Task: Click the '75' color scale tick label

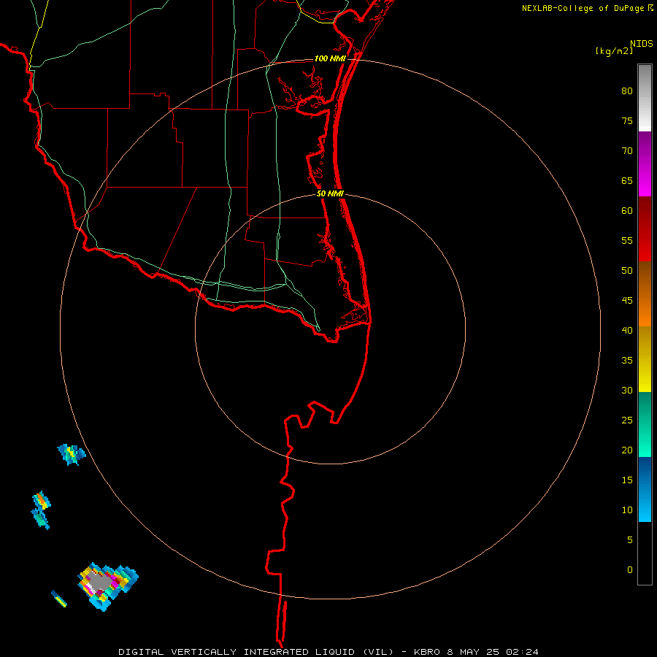Action: point(627,120)
